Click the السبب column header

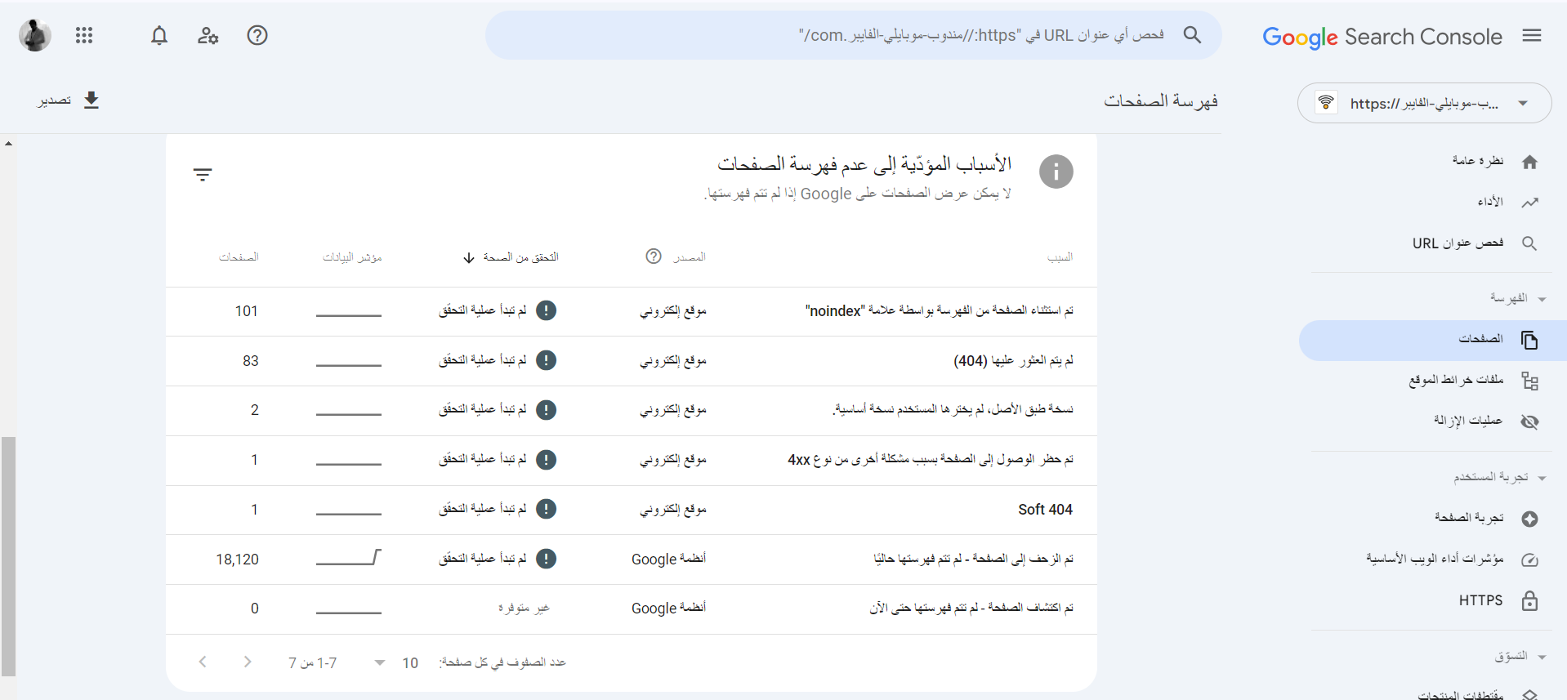coord(1060,257)
